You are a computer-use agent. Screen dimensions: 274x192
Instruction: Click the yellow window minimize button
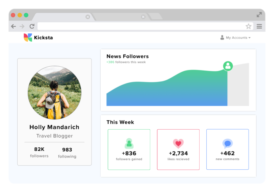coord(20,15)
